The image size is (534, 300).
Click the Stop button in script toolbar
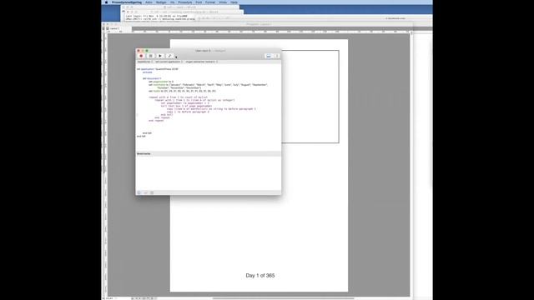click(150, 56)
